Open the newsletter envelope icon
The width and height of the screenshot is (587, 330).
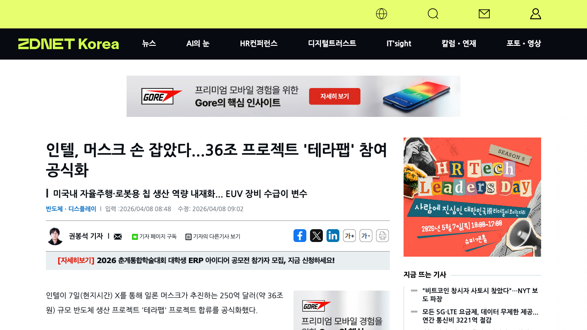coord(484,14)
